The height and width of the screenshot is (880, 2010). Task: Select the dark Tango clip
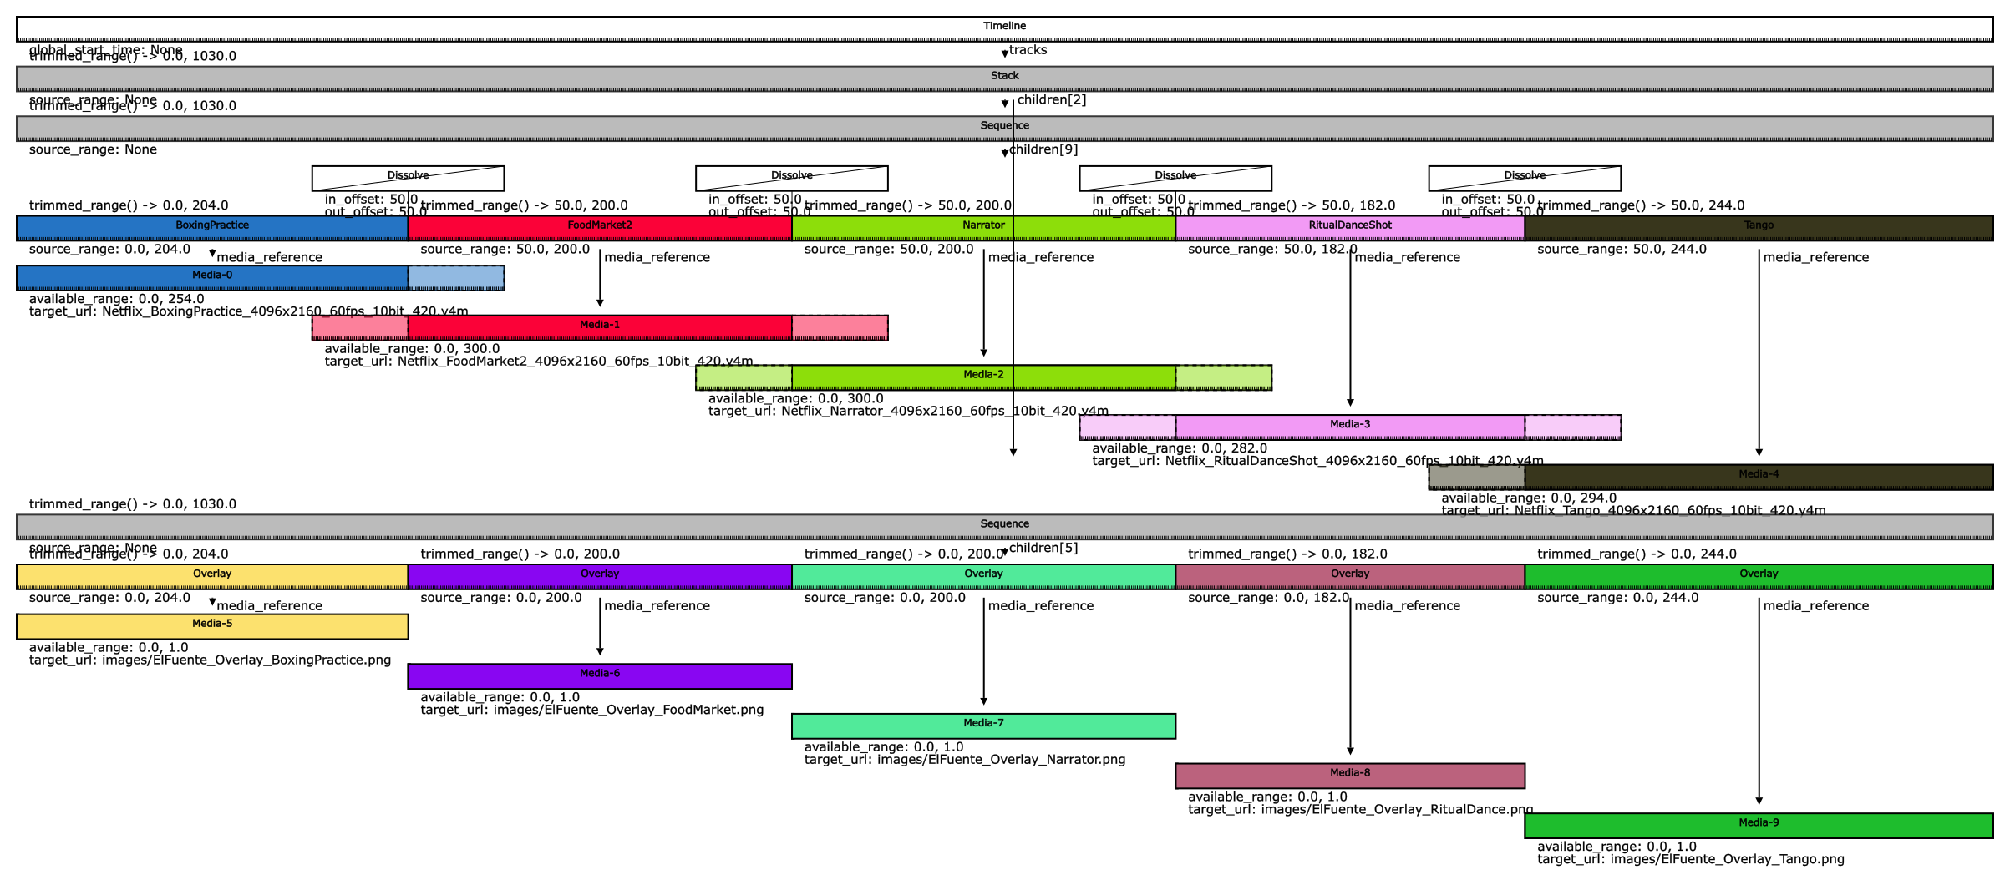click(1759, 227)
